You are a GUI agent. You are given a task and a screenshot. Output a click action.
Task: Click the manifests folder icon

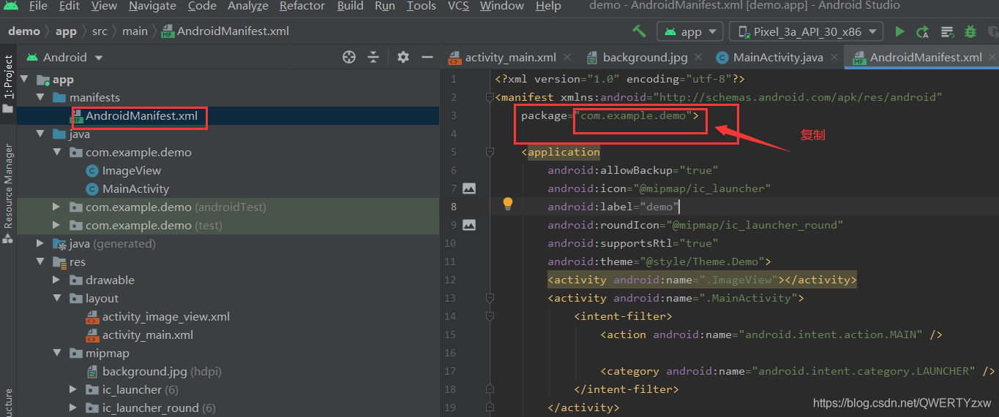click(x=59, y=98)
